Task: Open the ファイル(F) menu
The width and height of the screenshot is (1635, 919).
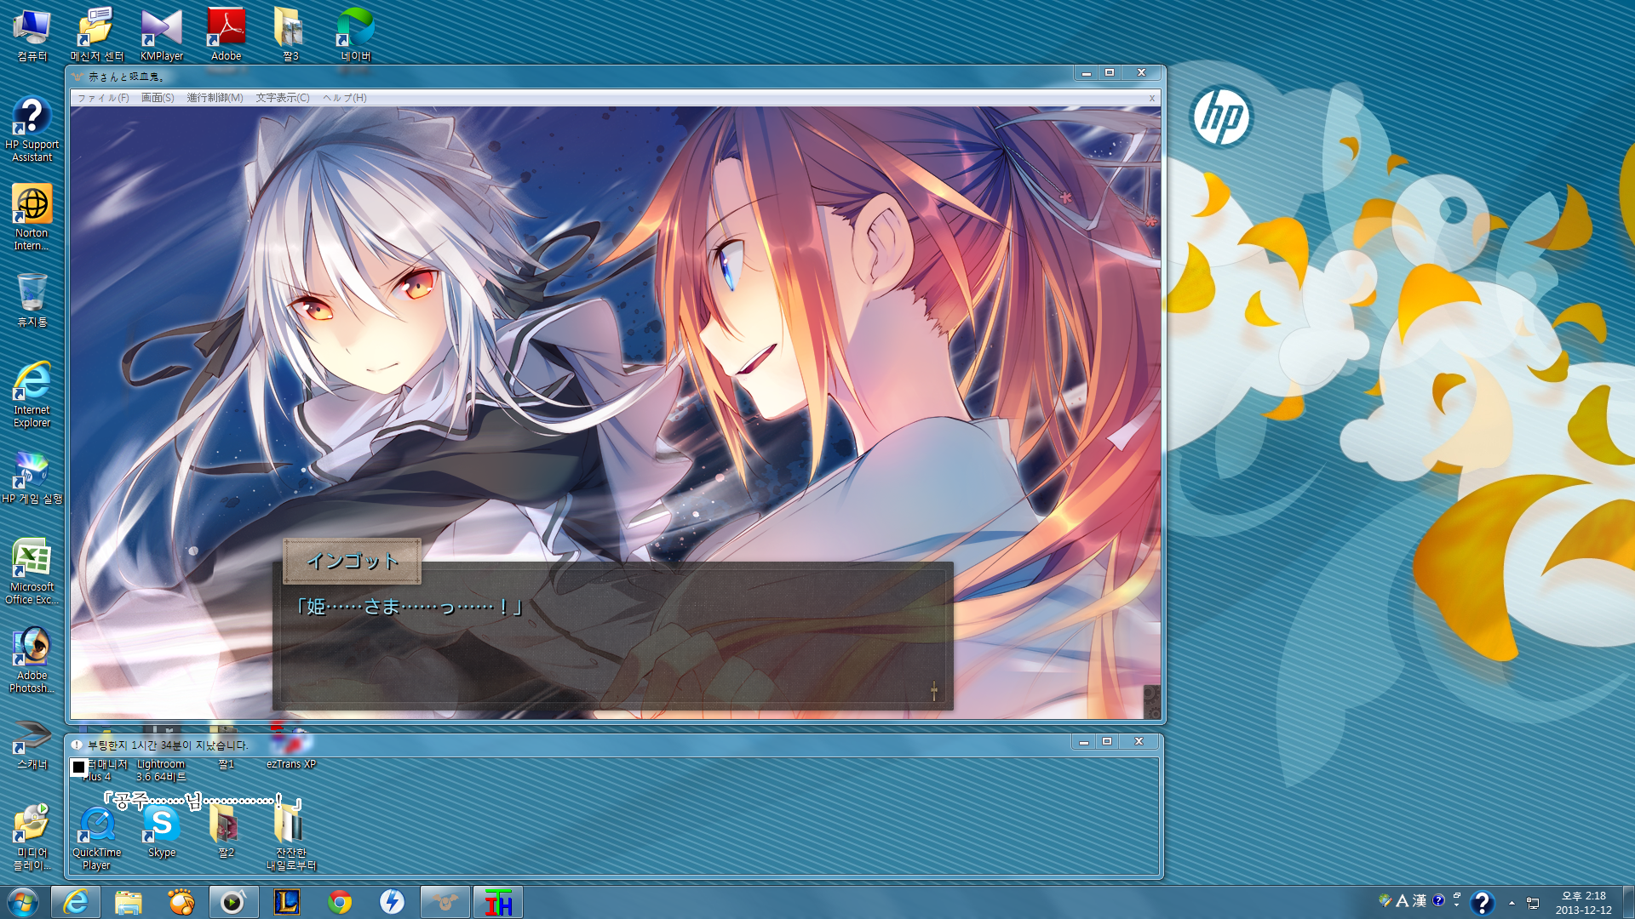Action: [103, 98]
